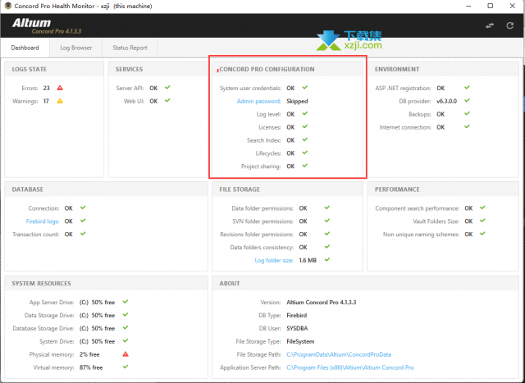Click the check beside Component search performance
525x383 pixels.
click(482, 207)
